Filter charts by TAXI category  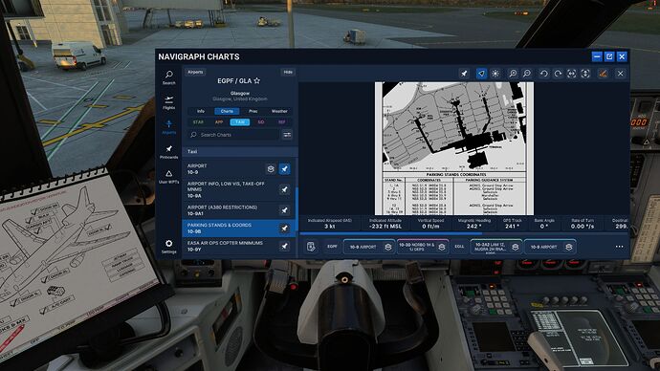[x=240, y=122]
